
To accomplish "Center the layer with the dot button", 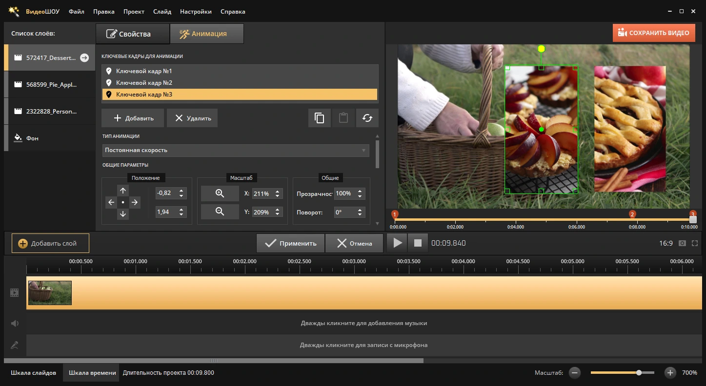I will click(123, 202).
